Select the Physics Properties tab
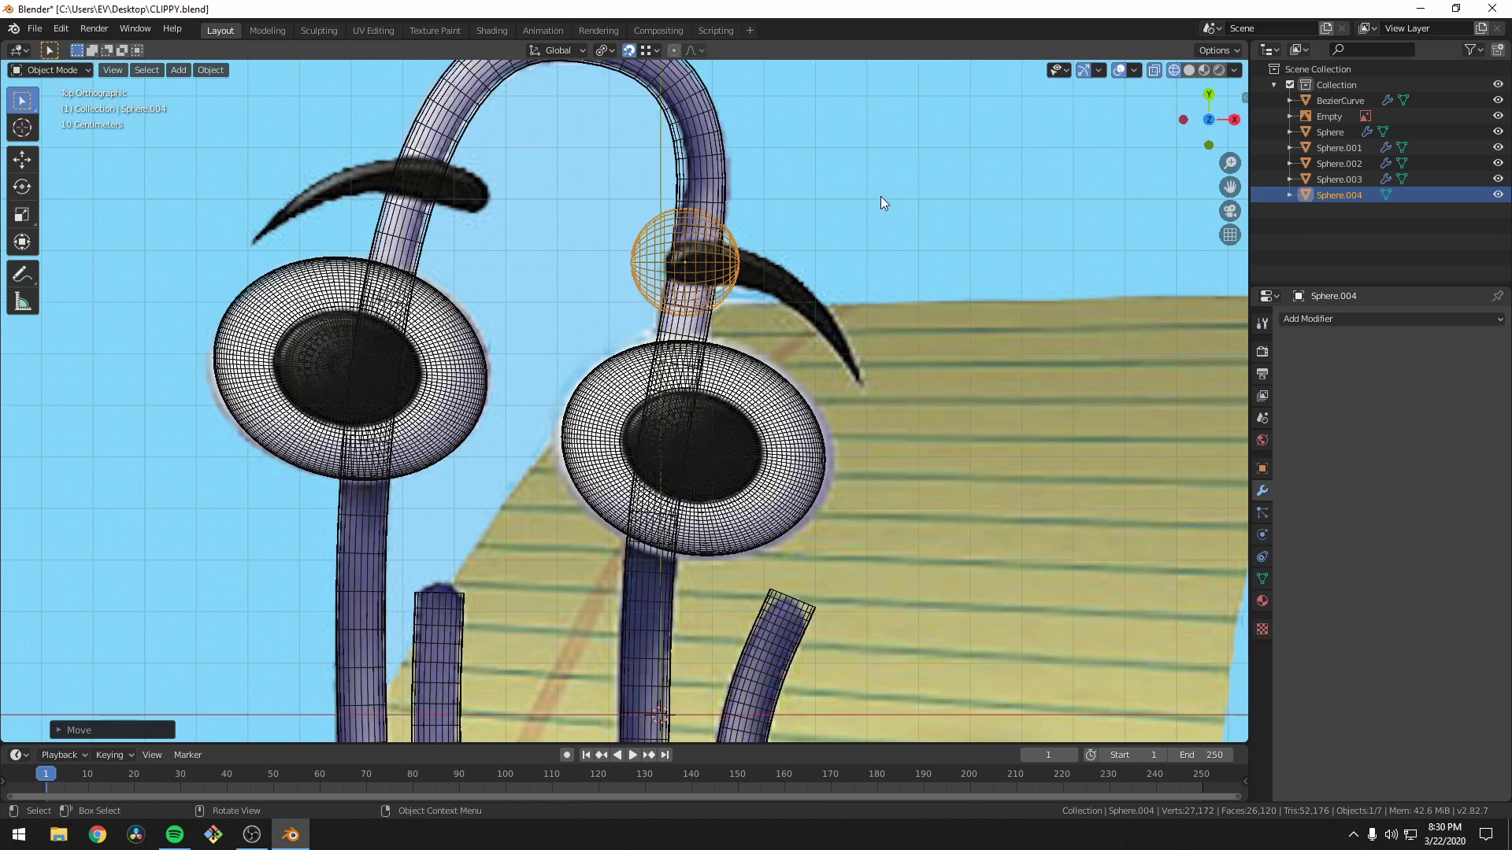 click(x=1262, y=534)
